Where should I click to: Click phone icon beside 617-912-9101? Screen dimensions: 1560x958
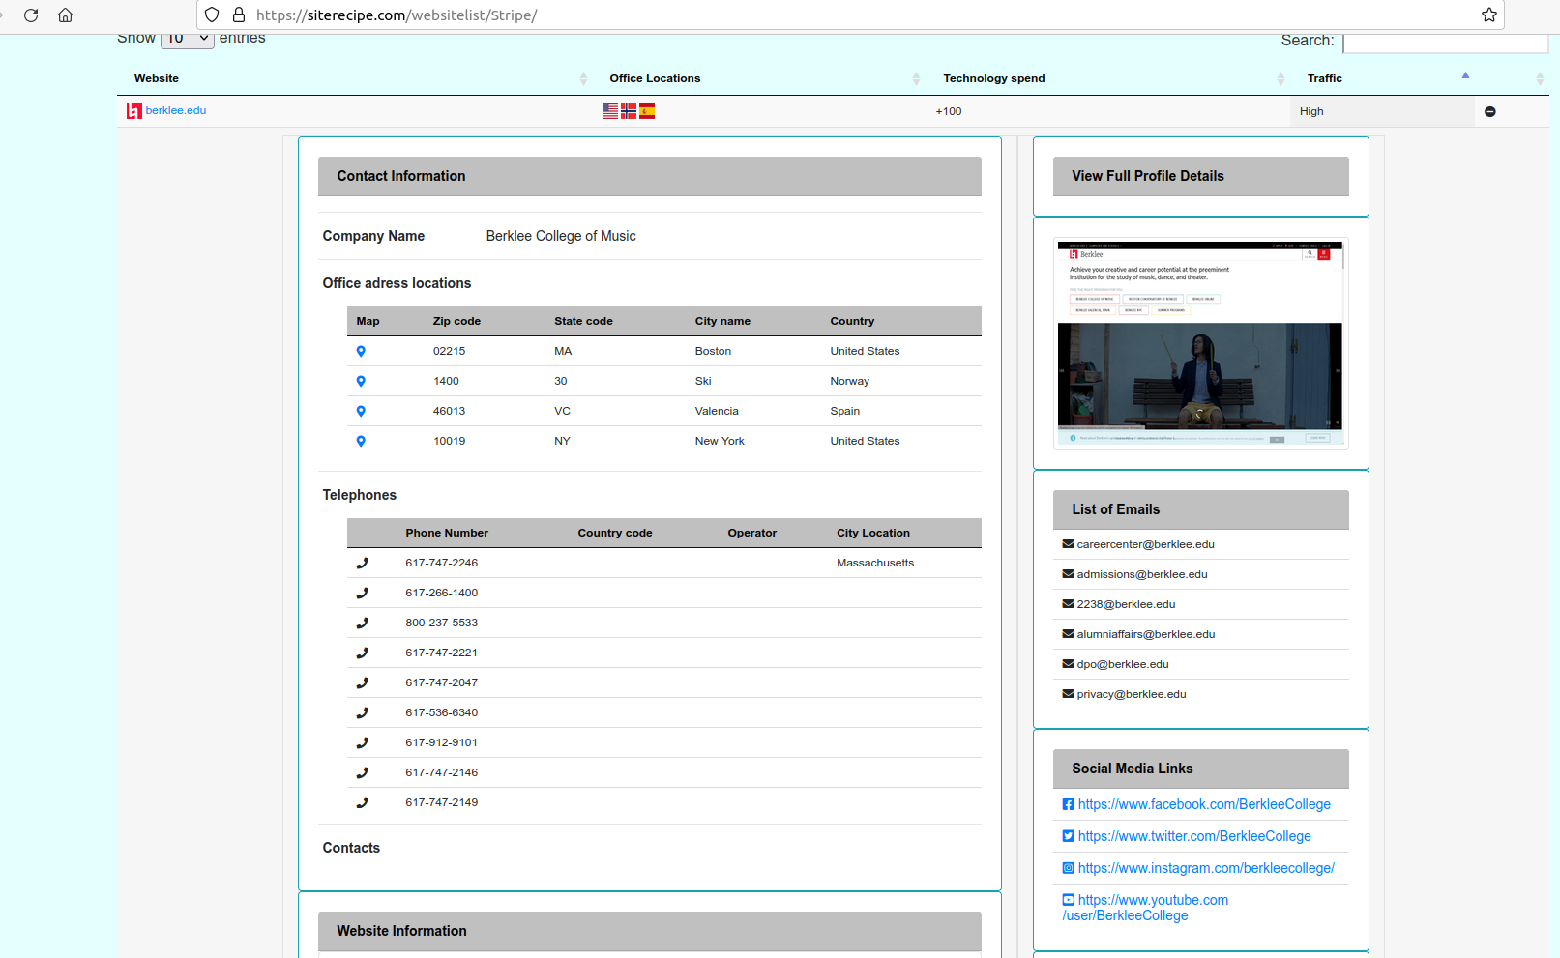(x=363, y=742)
